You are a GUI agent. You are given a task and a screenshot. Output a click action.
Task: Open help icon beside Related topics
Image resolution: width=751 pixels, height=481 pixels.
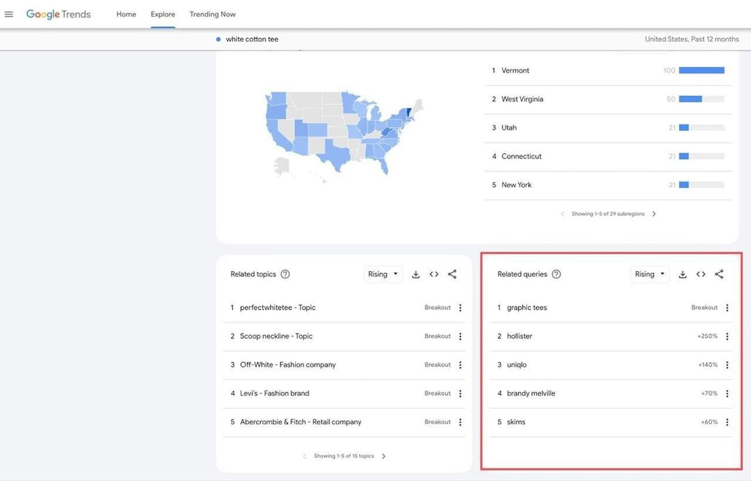coord(285,274)
